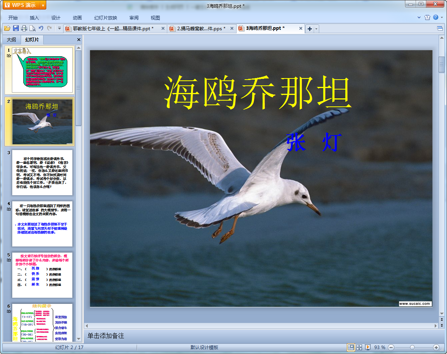Screen dimensions: 447x354
Task: Expand the dropdown arrow next to help icon
Action: [442, 17]
